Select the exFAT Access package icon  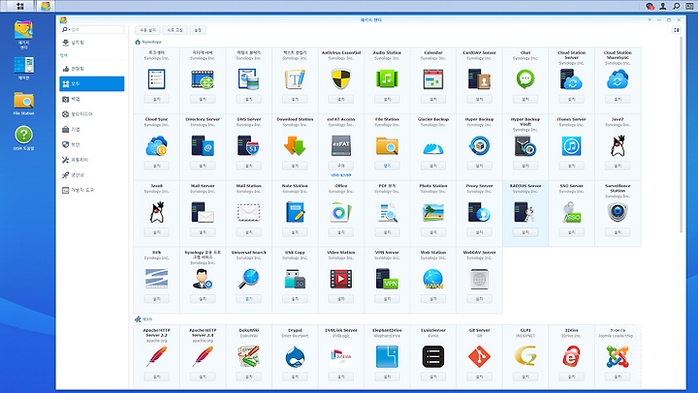click(x=341, y=146)
